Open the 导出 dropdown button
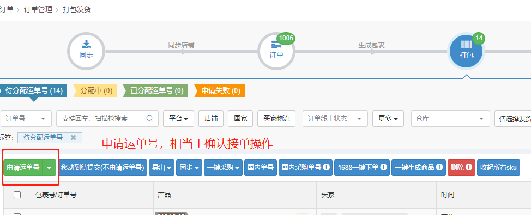This screenshot has width=531, height=215. click(161, 168)
